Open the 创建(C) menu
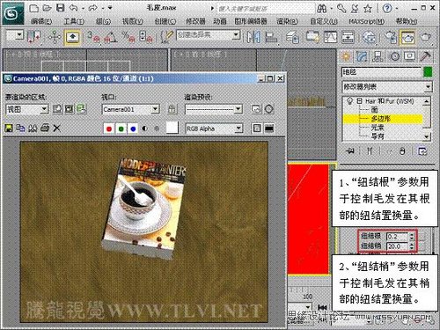 [165, 21]
